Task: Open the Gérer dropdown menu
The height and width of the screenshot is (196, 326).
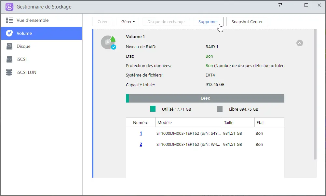Action: [x=127, y=21]
